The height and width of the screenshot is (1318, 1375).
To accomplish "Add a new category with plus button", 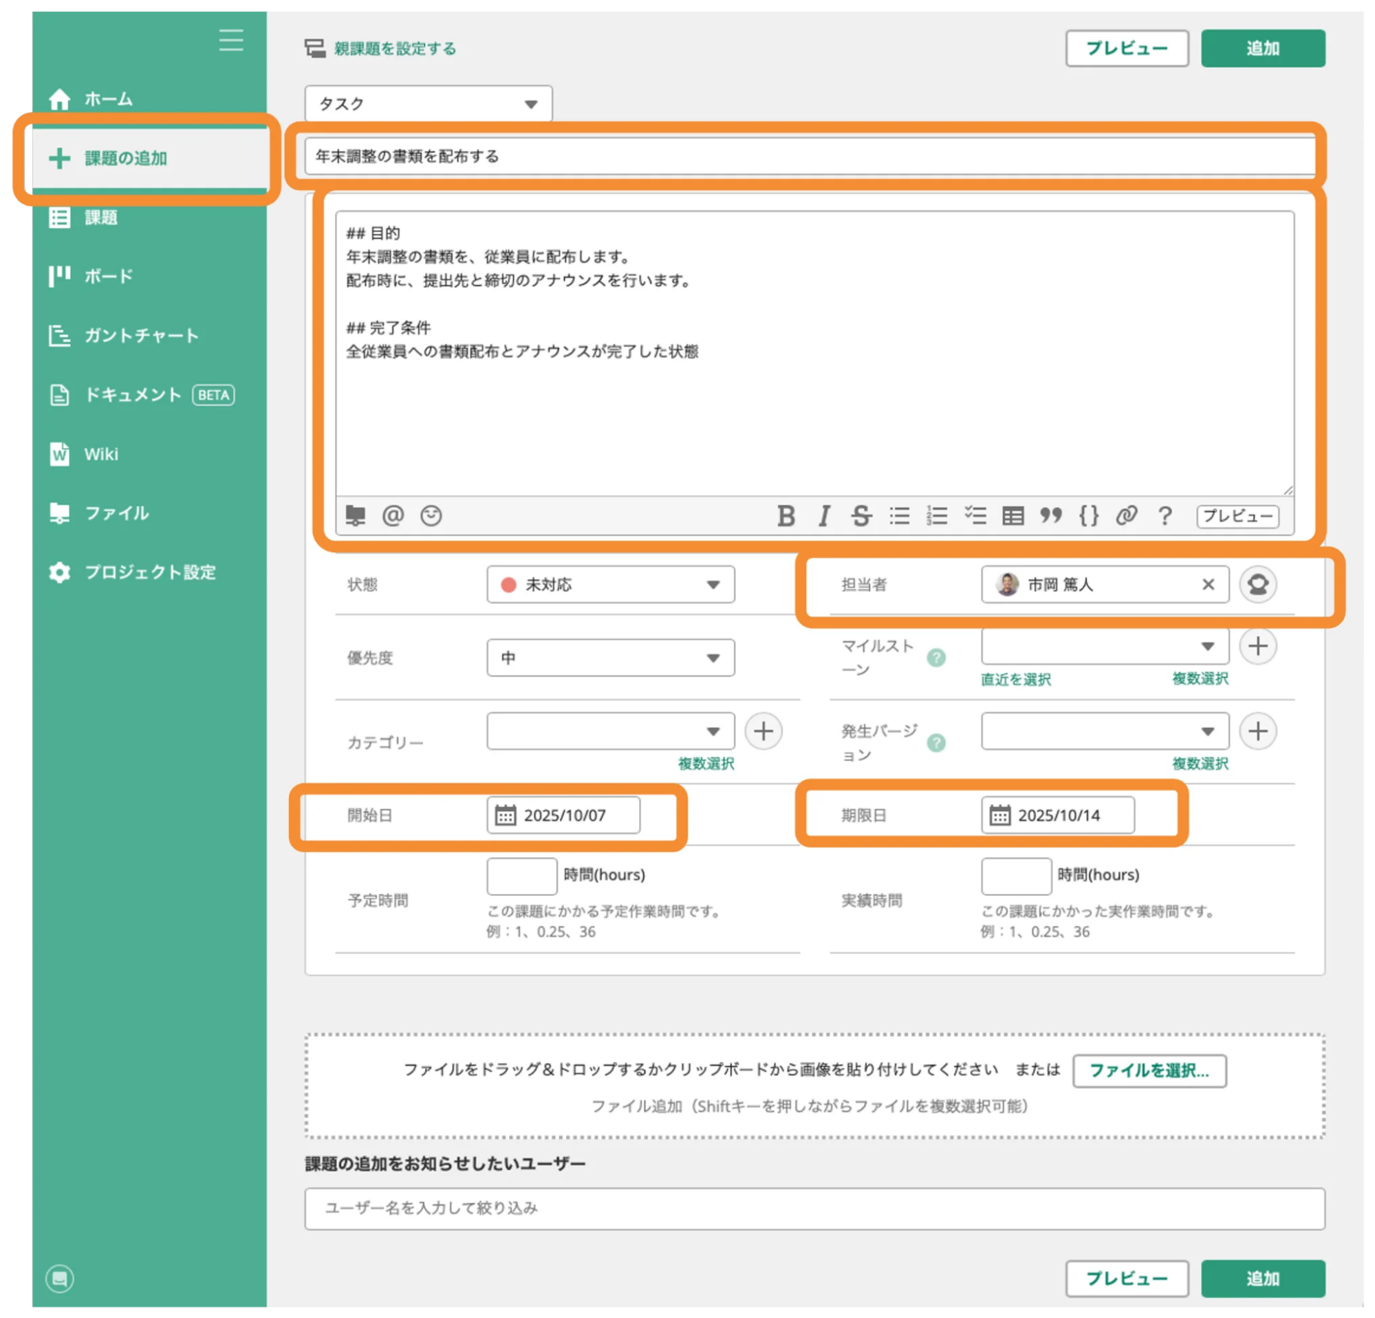I will [764, 731].
